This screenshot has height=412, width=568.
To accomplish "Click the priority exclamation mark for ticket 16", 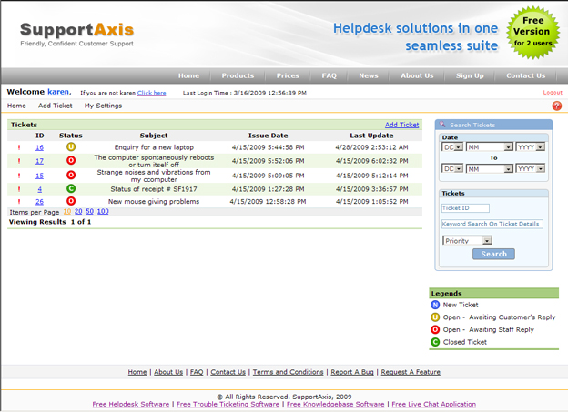I will [19, 147].
